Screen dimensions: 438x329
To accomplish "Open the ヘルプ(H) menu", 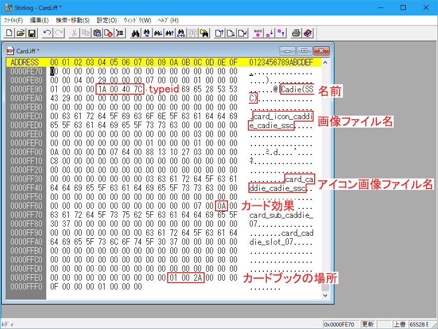I will 168,20.
